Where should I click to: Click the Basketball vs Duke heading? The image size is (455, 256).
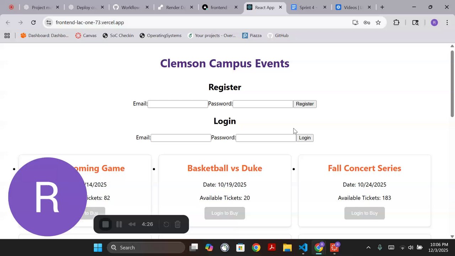click(x=225, y=168)
